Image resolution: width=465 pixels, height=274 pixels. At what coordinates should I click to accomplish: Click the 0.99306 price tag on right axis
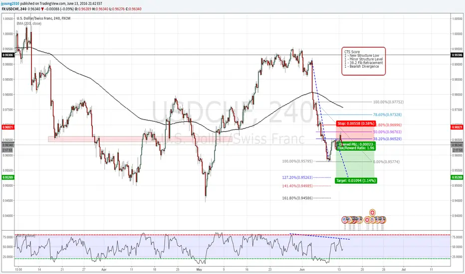tap(457, 55)
